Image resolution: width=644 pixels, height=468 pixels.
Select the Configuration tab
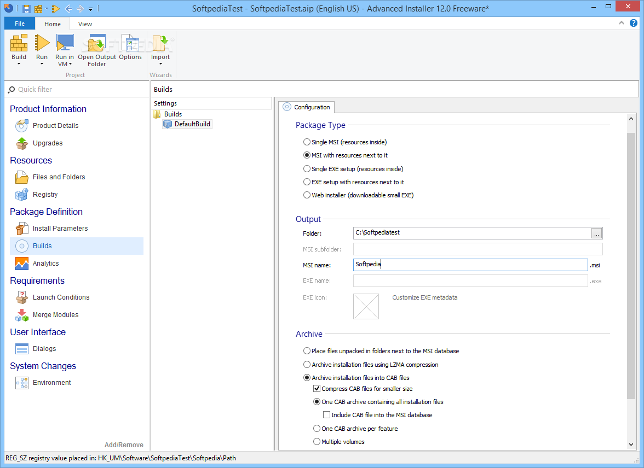tap(307, 107)
